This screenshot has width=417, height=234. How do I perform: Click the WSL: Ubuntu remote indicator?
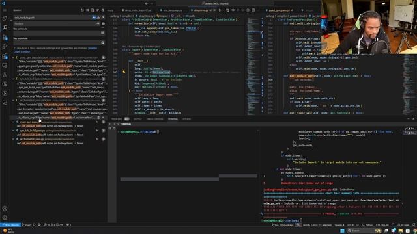pyautogui.click(x=10, y=225)
